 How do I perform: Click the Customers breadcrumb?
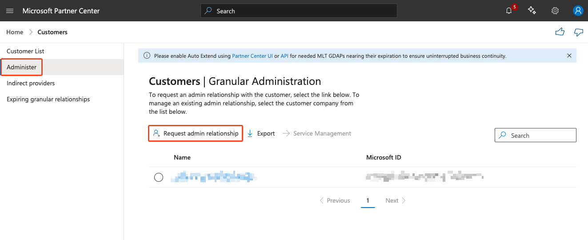click(52, 32)
